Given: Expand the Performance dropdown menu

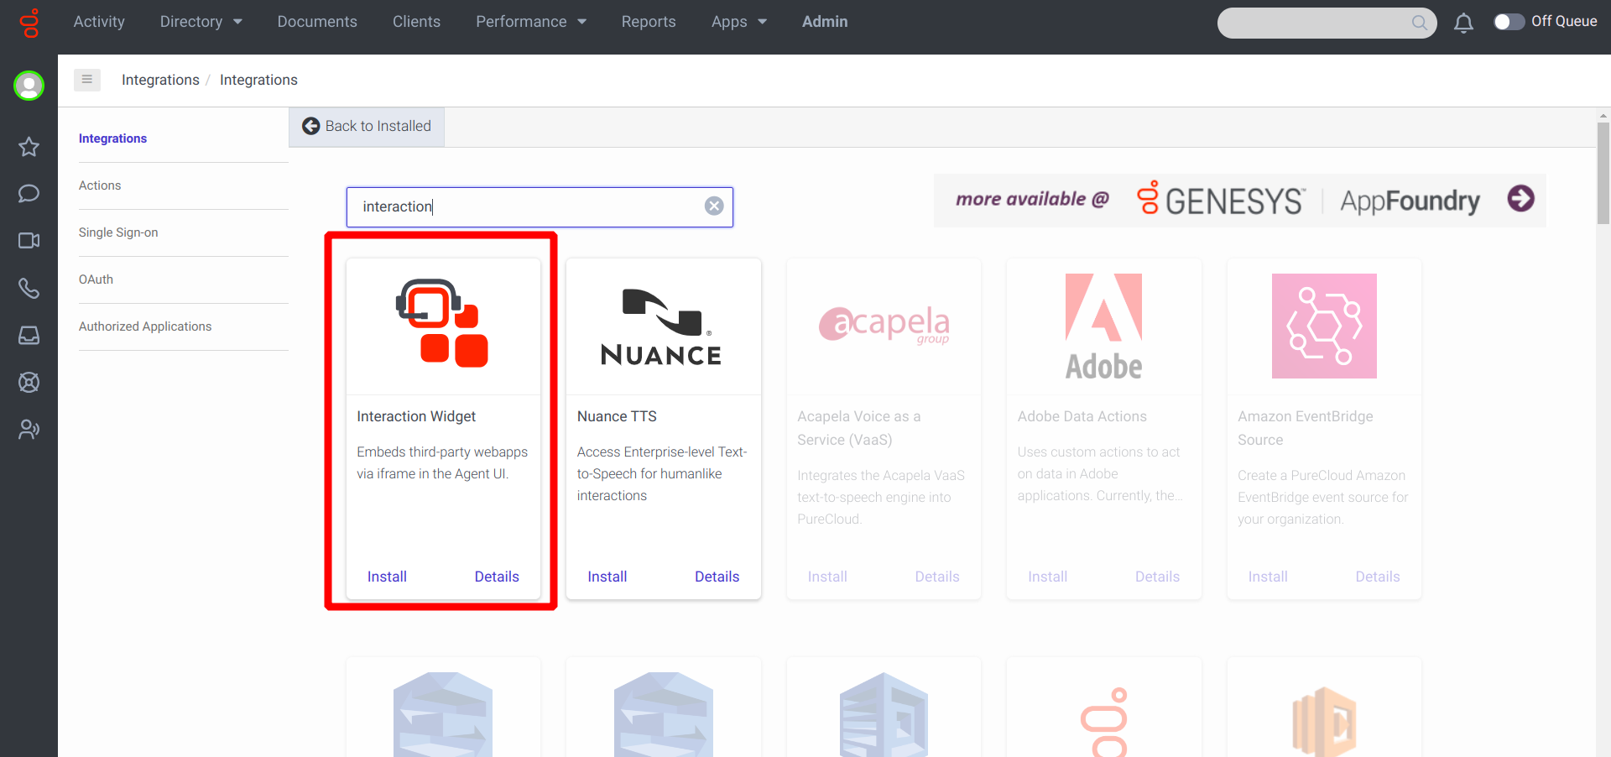Looking at the screenshot, I should point(530,22).
